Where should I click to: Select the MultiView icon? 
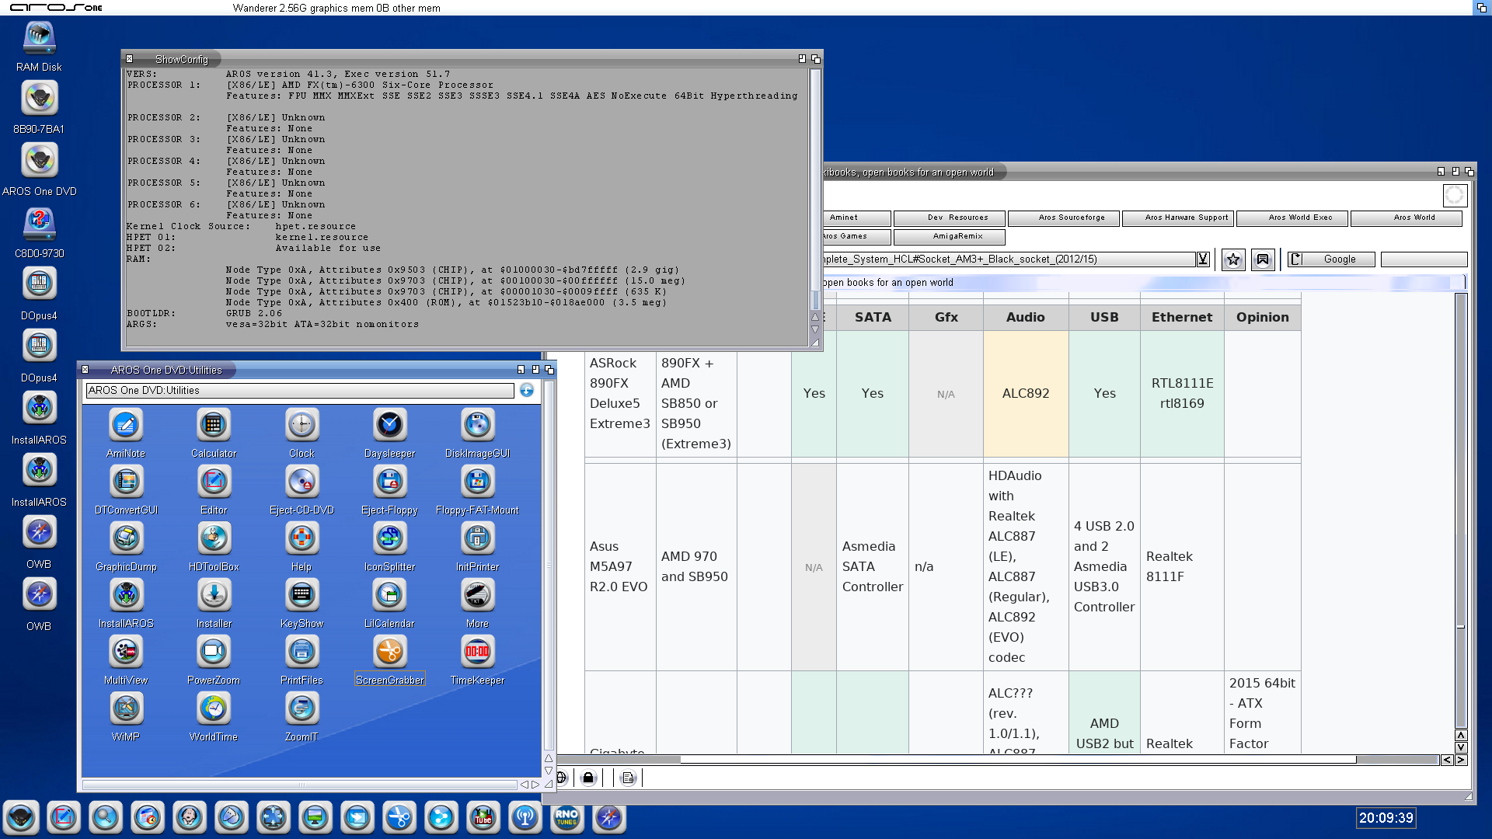click(x=126, y=652)
